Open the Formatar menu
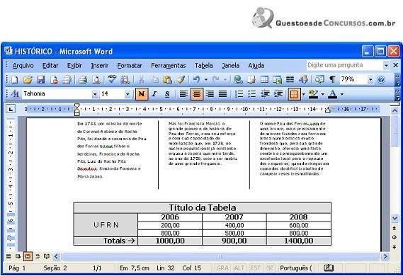 click(130, 66)
